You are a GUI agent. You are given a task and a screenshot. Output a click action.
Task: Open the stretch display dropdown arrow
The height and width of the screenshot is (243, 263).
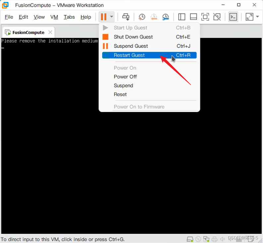coord(257,17)
